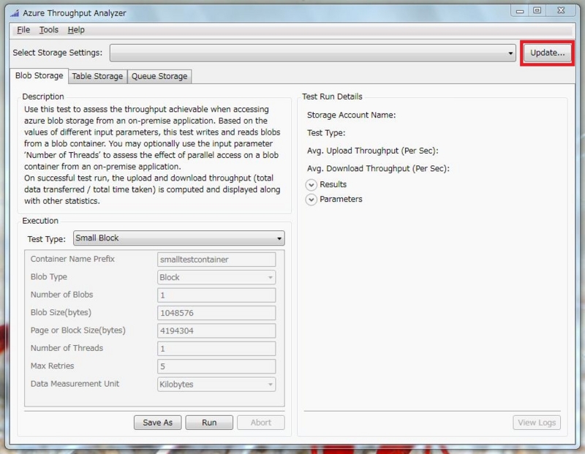Expand the Results section
The image size is (585, 454).
click(x=312, y=185)
